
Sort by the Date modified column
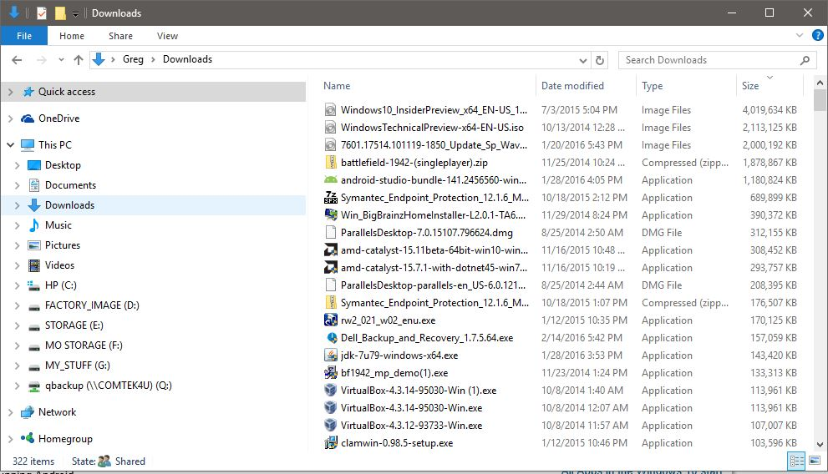click(572, 86)
